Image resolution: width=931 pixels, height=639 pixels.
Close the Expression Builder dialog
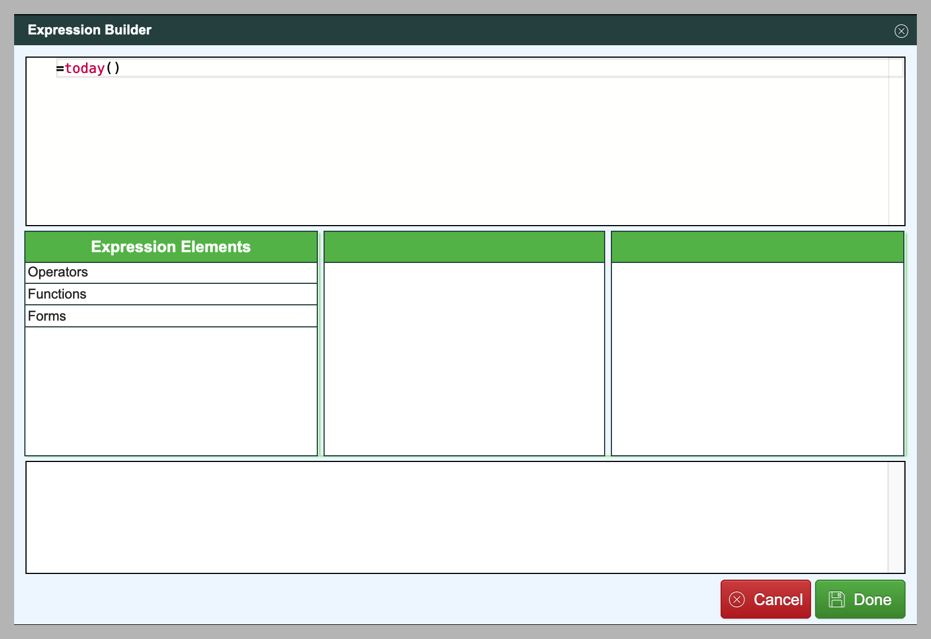(901, 31)
